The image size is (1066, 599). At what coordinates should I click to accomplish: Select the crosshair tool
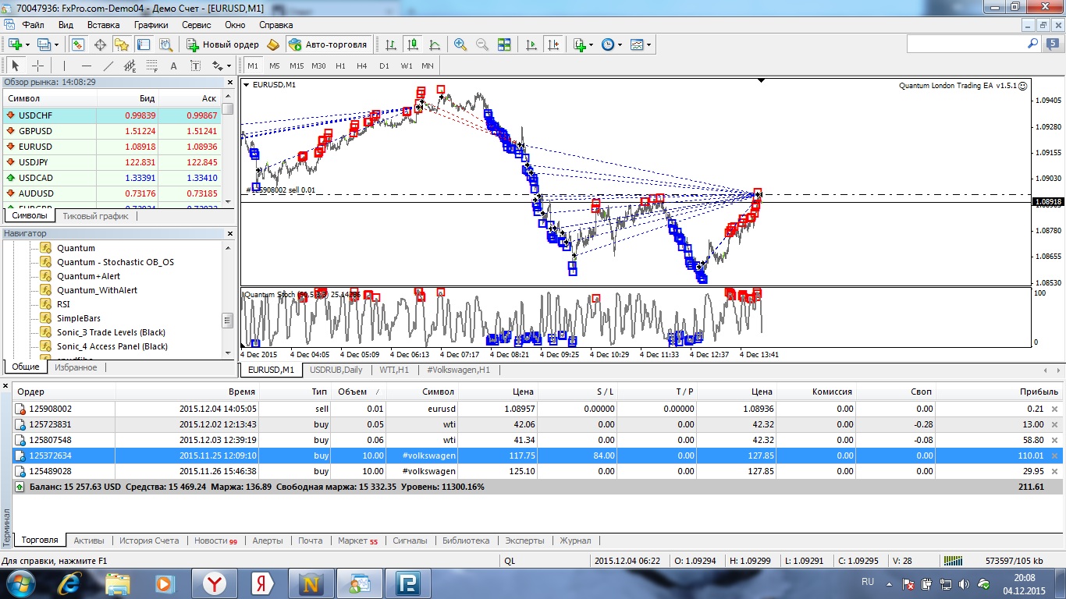[x=37, y=66]
